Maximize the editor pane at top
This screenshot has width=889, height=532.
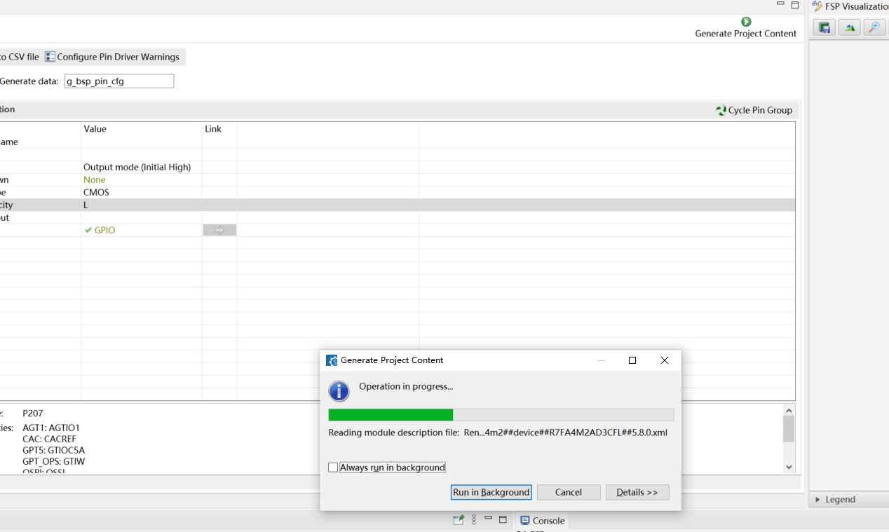click(x=795, y=4)
